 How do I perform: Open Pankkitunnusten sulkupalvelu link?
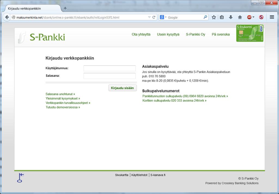pos(185,96)
